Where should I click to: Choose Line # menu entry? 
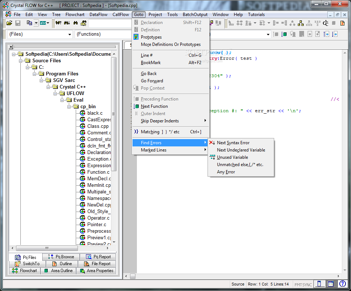coord(170,55)
